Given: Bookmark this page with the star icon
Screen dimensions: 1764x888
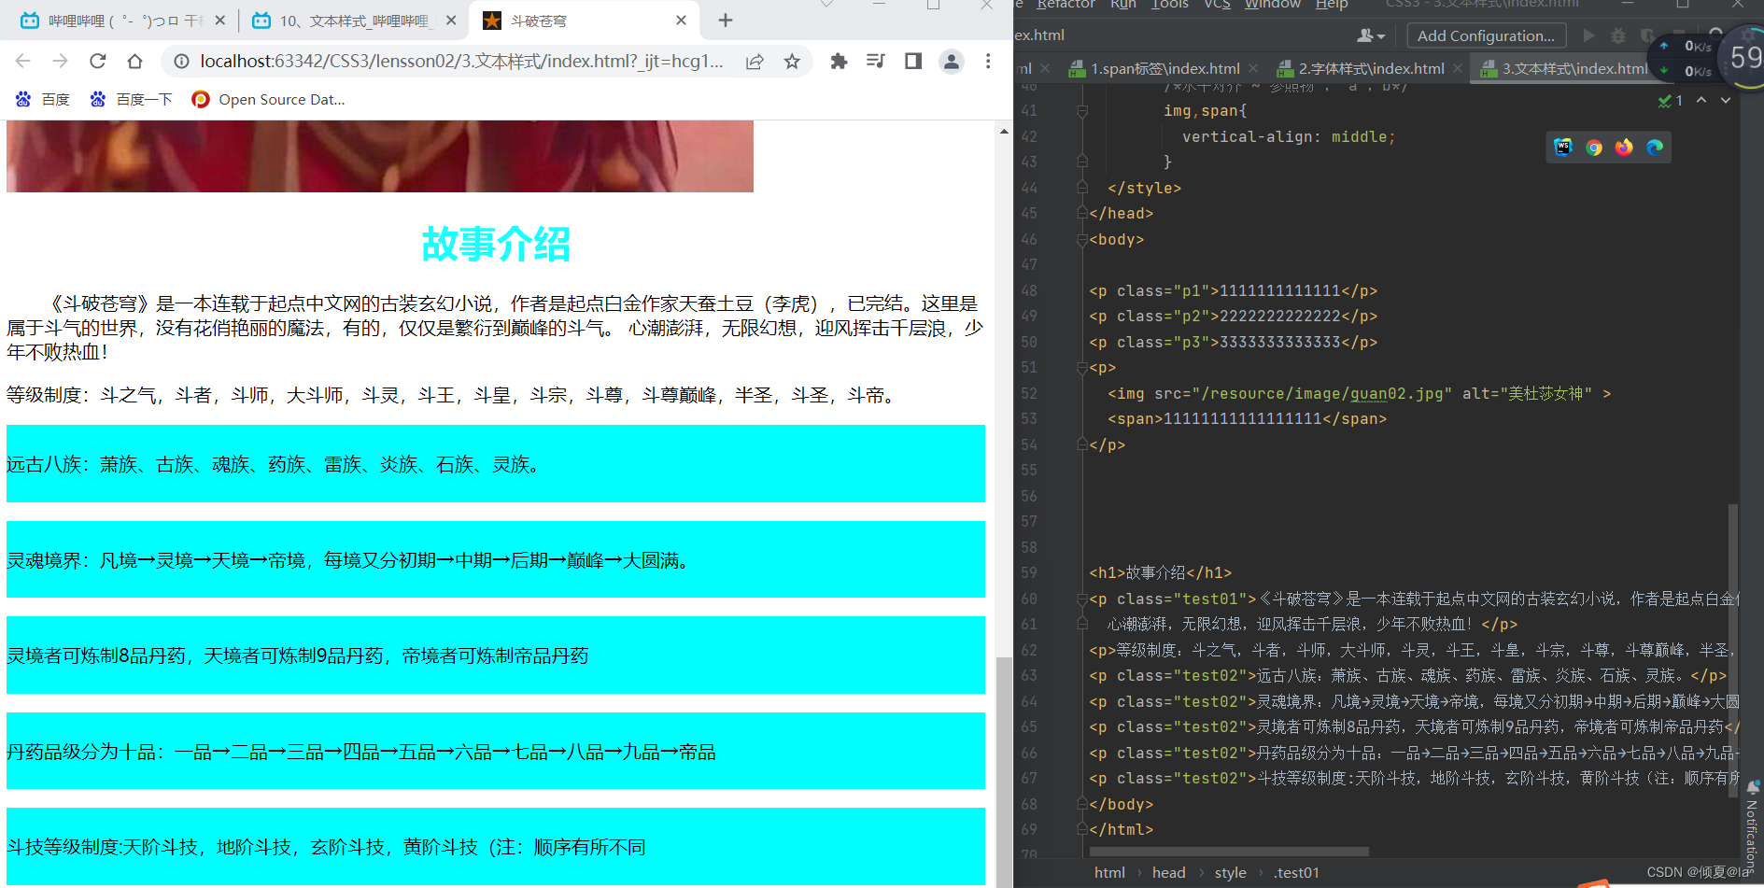Looking at the screenshot, I should pyautogui.click(x=792, y=62).
